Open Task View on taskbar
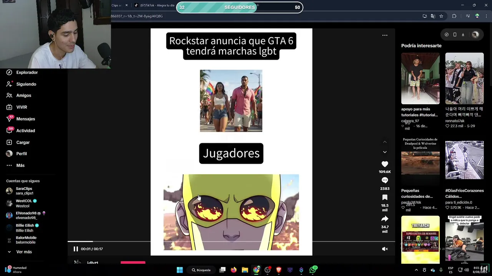This screenshot has width=492, height=276. (x=222, y=270)
